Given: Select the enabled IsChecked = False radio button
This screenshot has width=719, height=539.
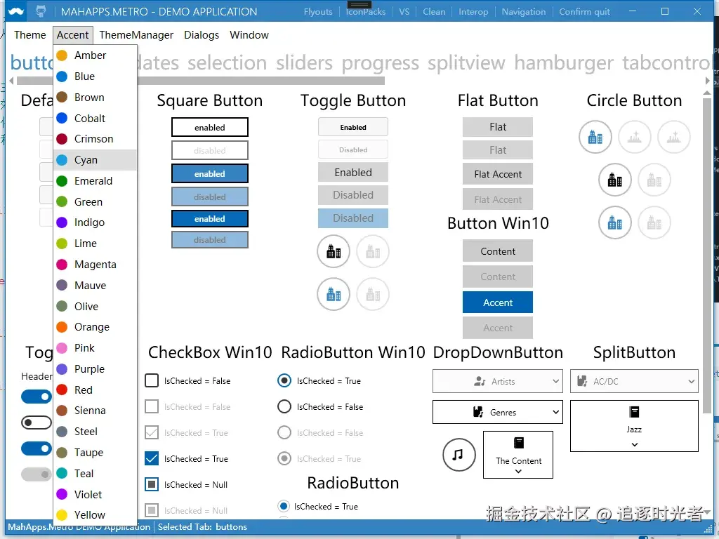Looking at the screenshot, I should (284, 406).
